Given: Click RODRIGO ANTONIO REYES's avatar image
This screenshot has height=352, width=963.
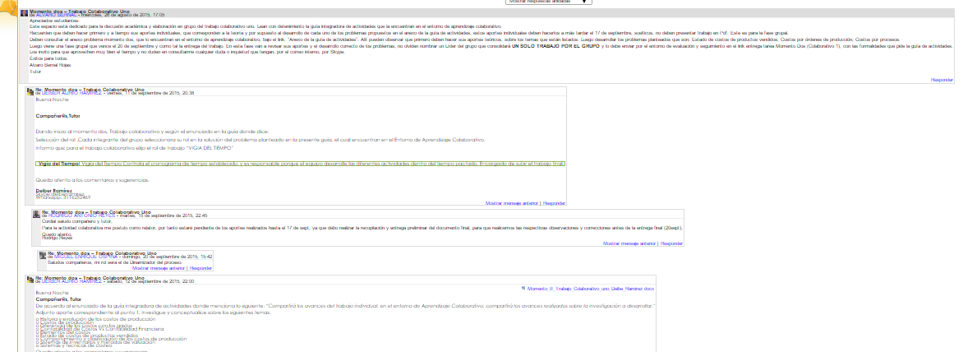Looking at the screenshot, I should [37, 214].
